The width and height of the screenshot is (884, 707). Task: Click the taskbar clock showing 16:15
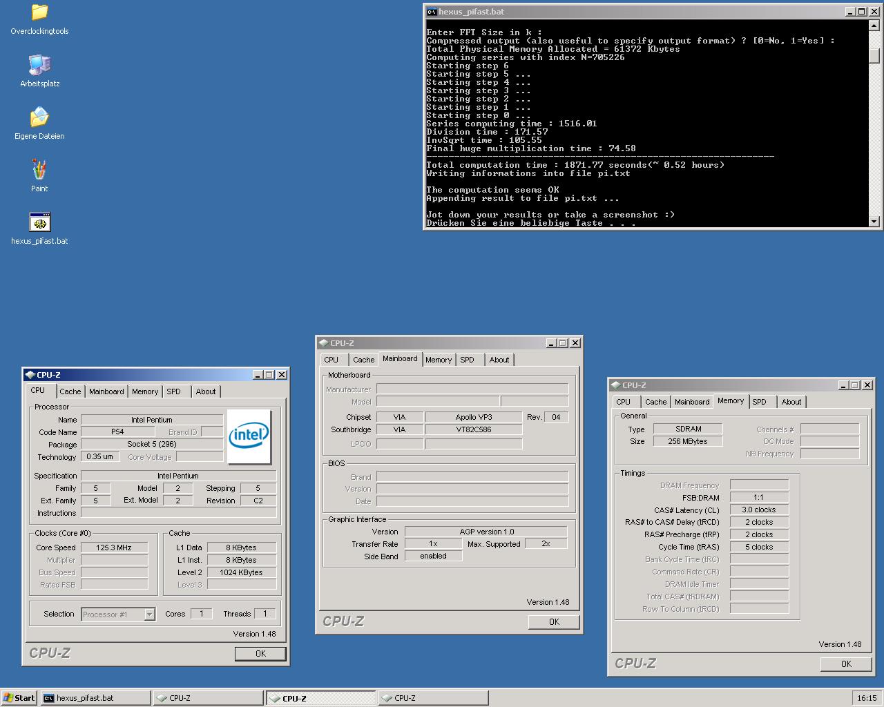(867, 698)
